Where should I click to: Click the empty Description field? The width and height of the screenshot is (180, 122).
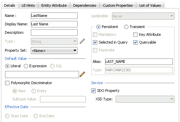(54, 33)
